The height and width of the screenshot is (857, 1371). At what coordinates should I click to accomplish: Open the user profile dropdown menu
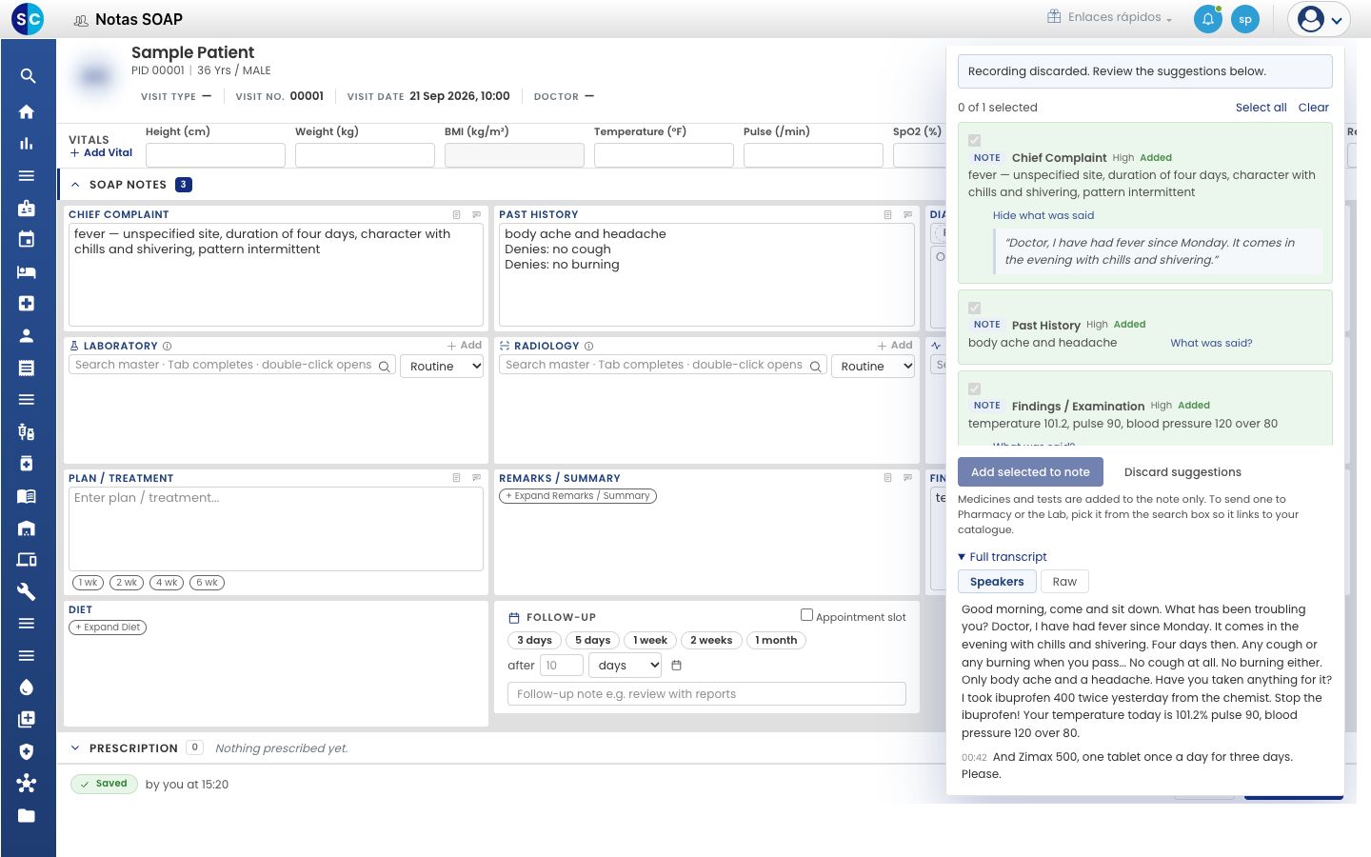click(1319, 19)
